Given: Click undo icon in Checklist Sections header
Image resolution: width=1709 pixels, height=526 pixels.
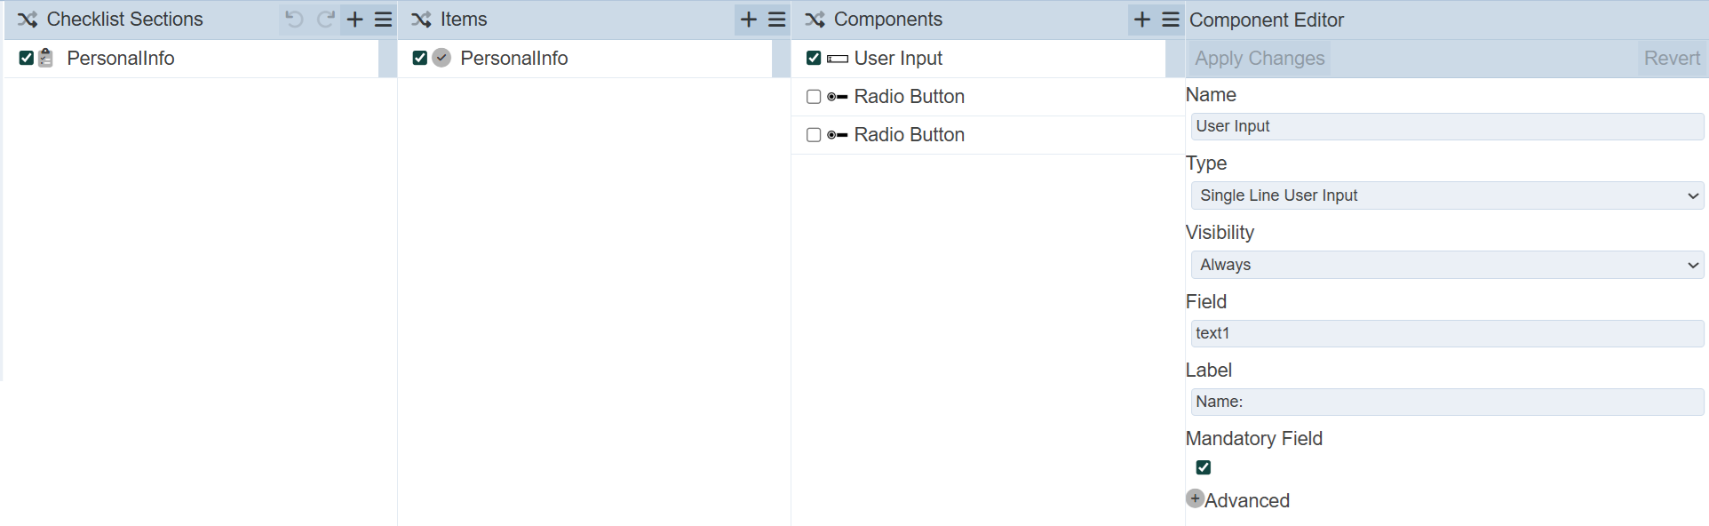Looking at the screenshot, I should click(x=294, y=20).
